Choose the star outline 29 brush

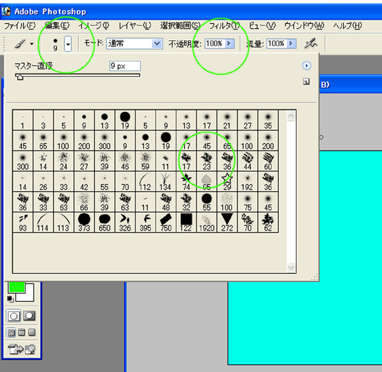[x=227, y=182]
